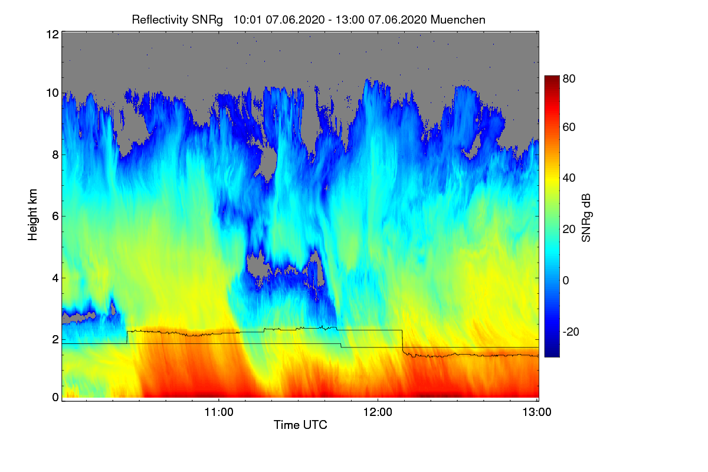The image size is (708, 472).
Task: Click the colorbar value 60
Action: (569, 127)
